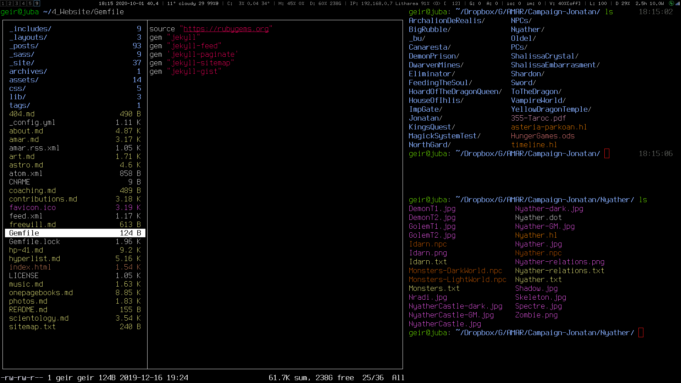Viewport: 681px width, 383px height.
Task: Select index.html in the file list
Action: pyautogui.click(x=75, y=267)
